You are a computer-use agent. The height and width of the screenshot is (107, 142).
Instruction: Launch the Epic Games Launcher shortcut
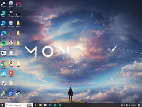tap(11, 15)
